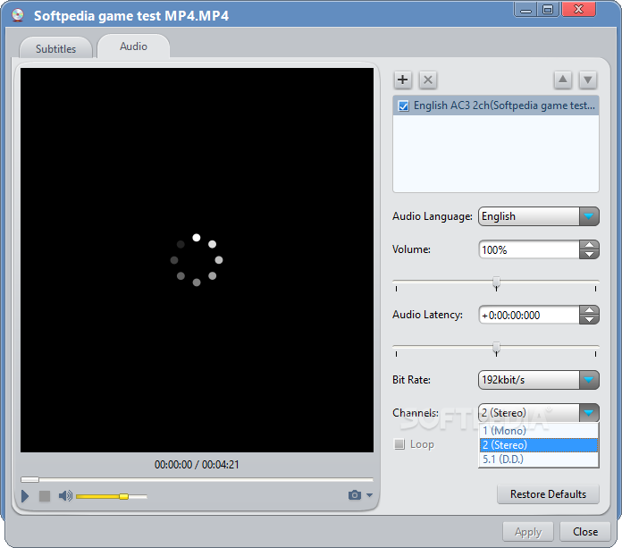Viewport: 622px width, 548px height.
Task: Move audio track up with arrow icon
Action: pos(562,80)
